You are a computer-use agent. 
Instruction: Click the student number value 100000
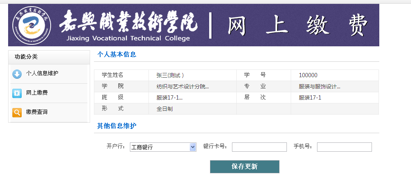click(308, 75)
